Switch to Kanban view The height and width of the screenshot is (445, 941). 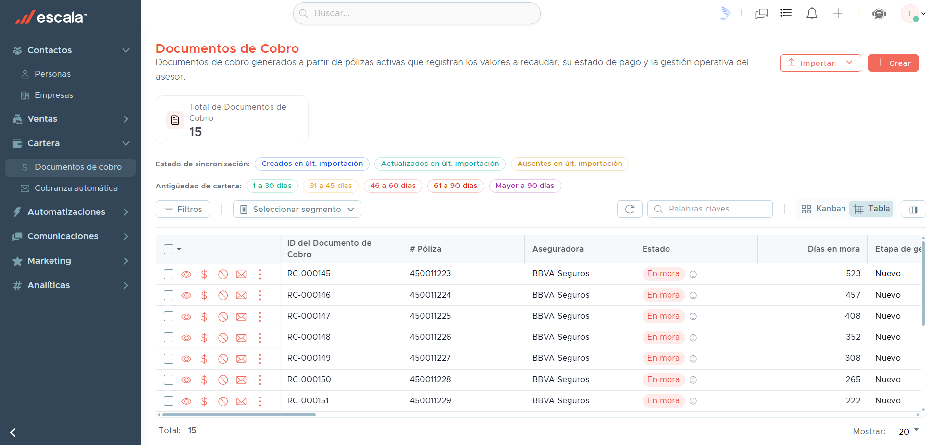[x=823, y=209]
